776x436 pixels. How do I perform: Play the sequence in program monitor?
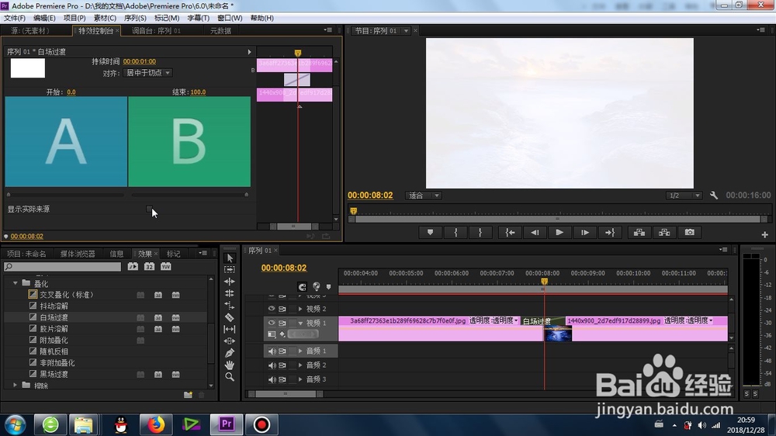tap(559, 233)
